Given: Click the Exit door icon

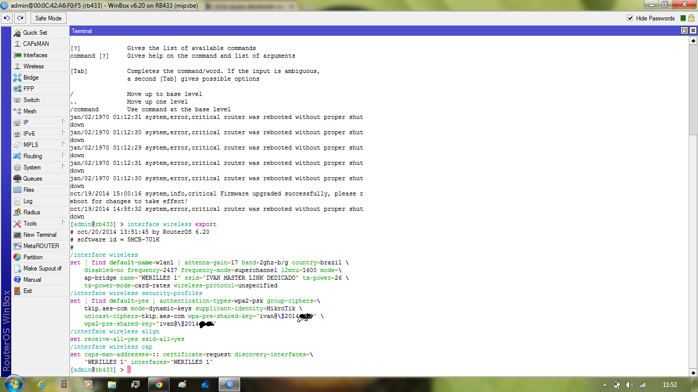Looking at the screenshot, I should click(x=17, y=290).
